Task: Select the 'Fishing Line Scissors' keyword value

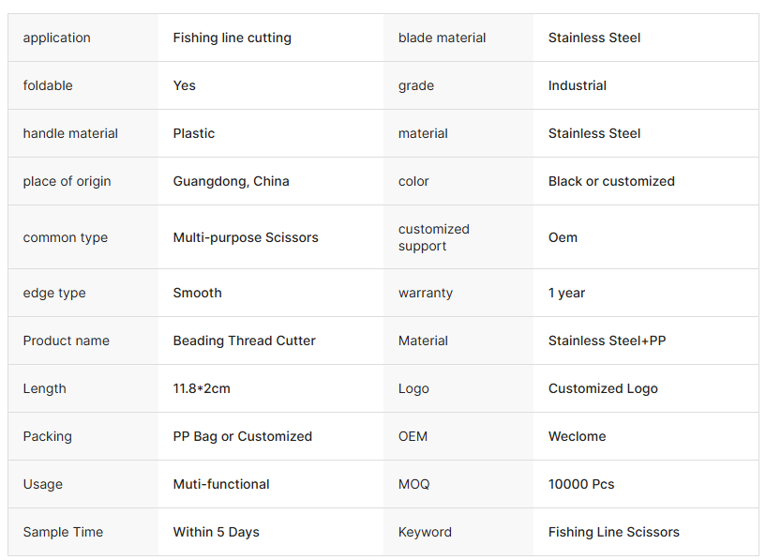Action: pyautogui.click(x=613, y=532)
